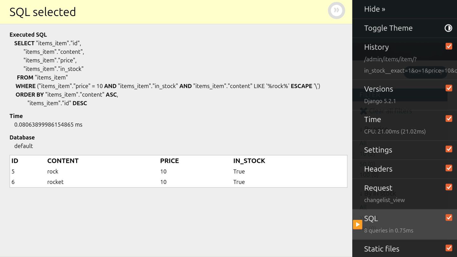457x257 pixels.
Task: Toggle the Request panel checkbox
Action: coord(449,187)
